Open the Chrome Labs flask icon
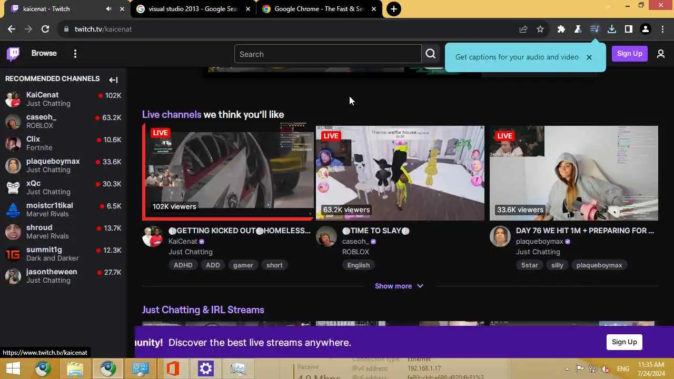This screenshot has height=379, width=674. click(578, 29)
